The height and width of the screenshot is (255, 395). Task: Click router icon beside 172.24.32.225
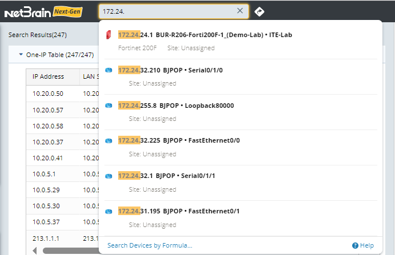point(108,141)
